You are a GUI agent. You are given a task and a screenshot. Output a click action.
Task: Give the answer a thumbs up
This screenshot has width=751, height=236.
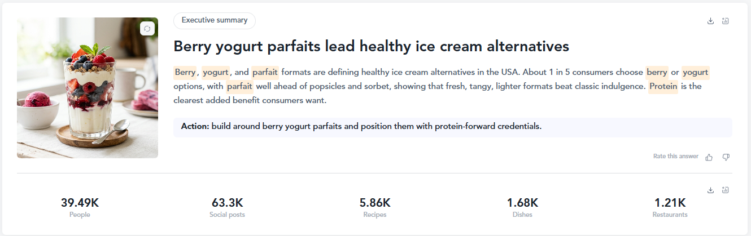point(709,157)
